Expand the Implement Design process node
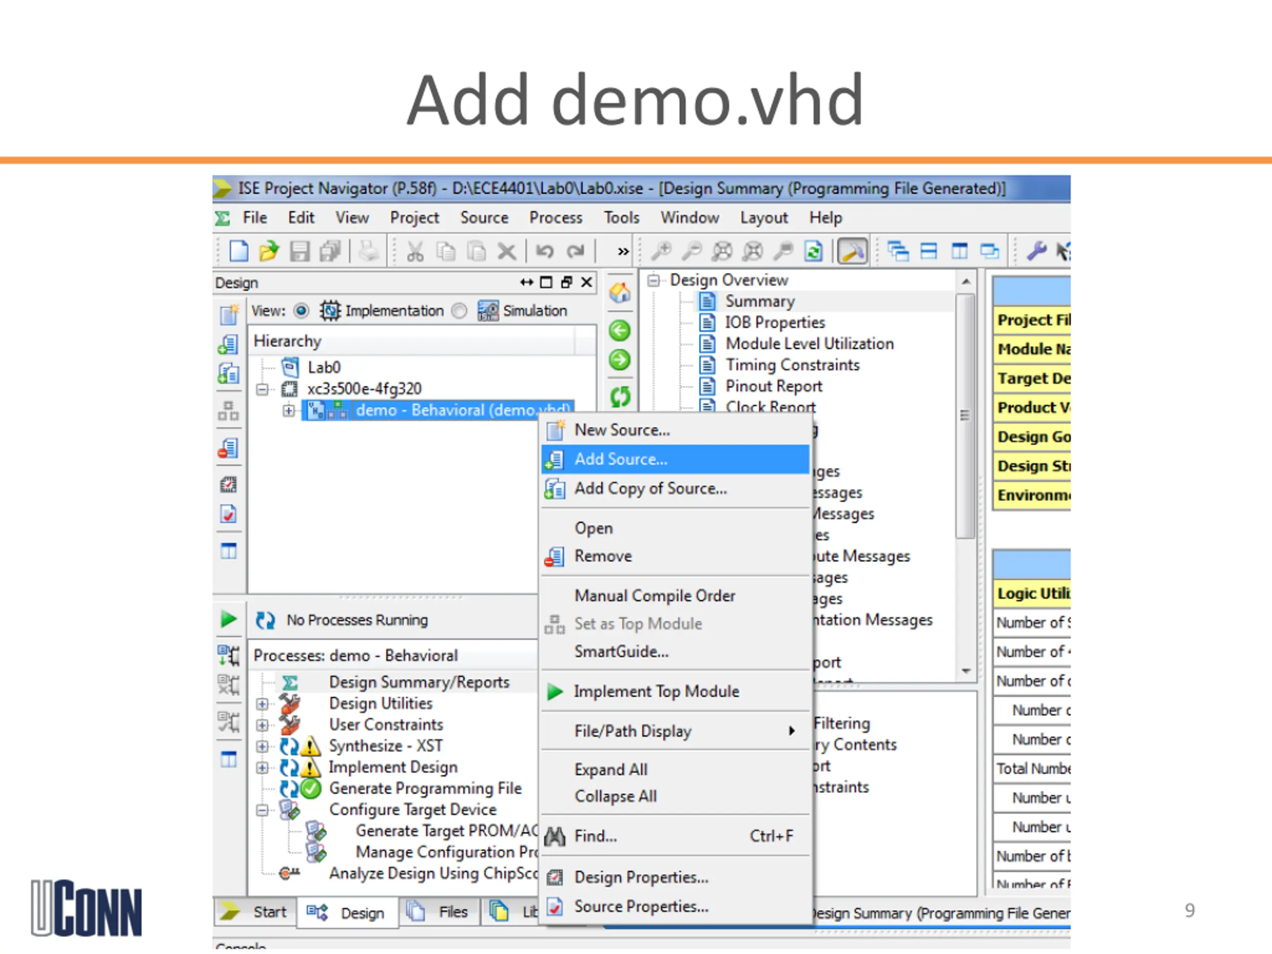 262,768
